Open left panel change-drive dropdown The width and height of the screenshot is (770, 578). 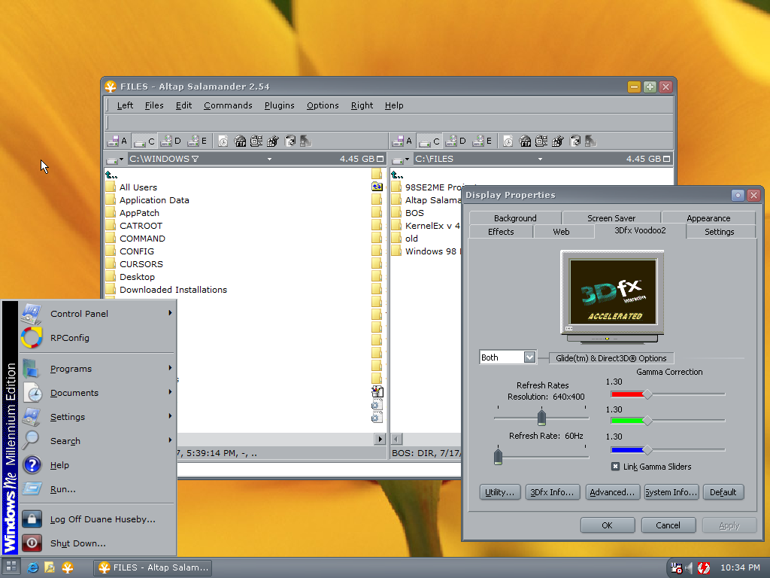pyautogui.click(x=115, y=160)
